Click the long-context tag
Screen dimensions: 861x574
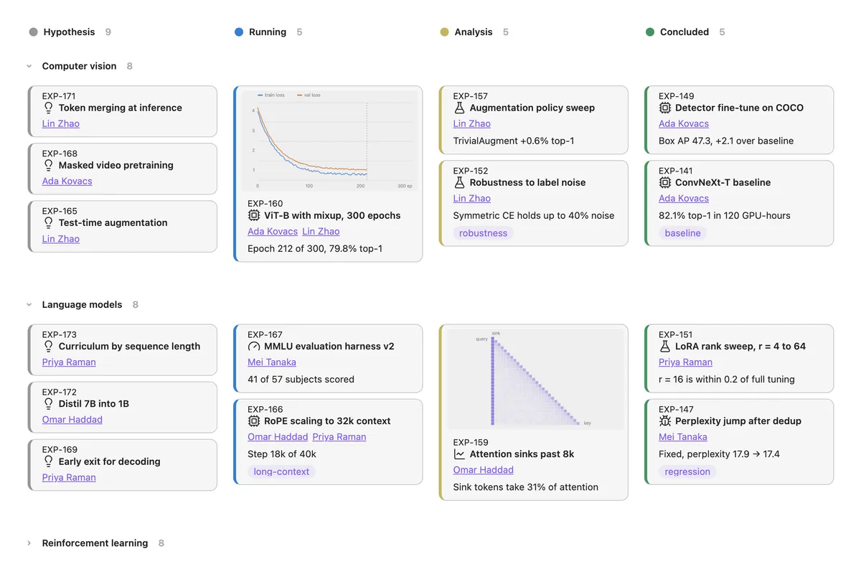pos(281,471)
